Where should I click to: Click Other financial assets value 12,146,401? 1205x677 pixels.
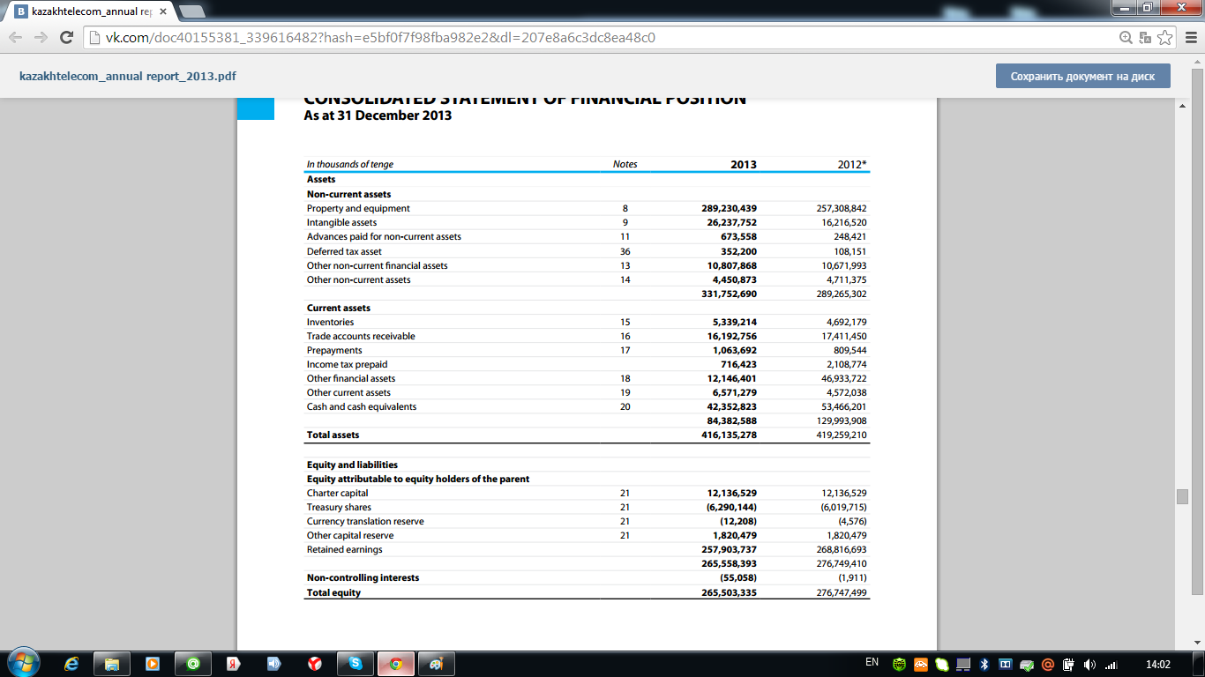[730, 378]
